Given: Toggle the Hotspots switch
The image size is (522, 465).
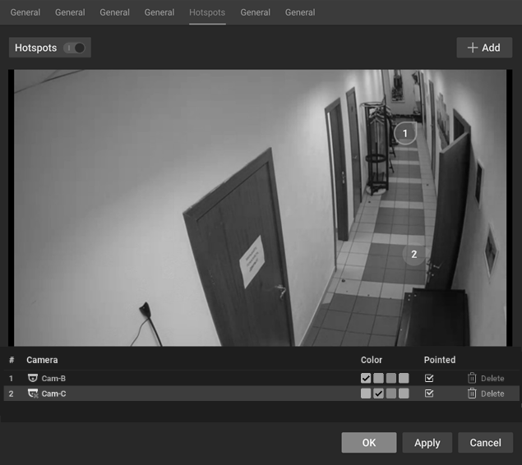Looking at the screenshot, I should point(75,48).
